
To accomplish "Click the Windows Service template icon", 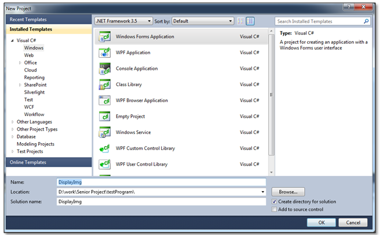I will point(105,132).
